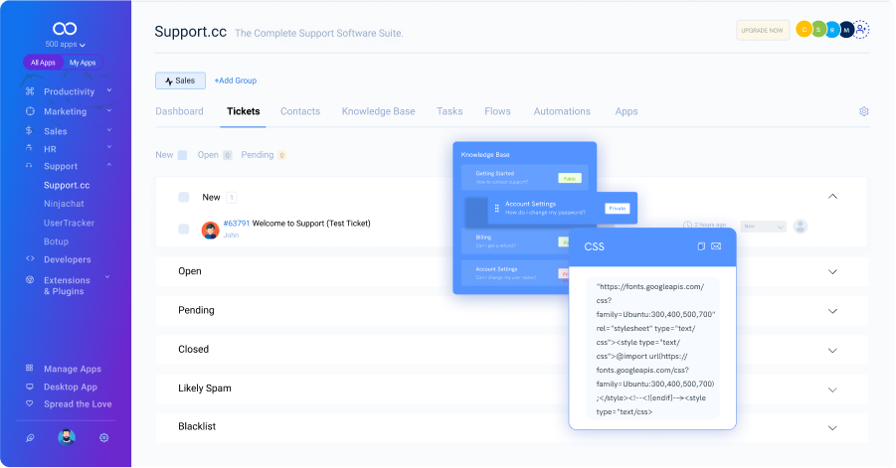Viewport: 896px width, 468px height.
Task: Click the yellow C user avatar
Action: [x=804, y=30]
